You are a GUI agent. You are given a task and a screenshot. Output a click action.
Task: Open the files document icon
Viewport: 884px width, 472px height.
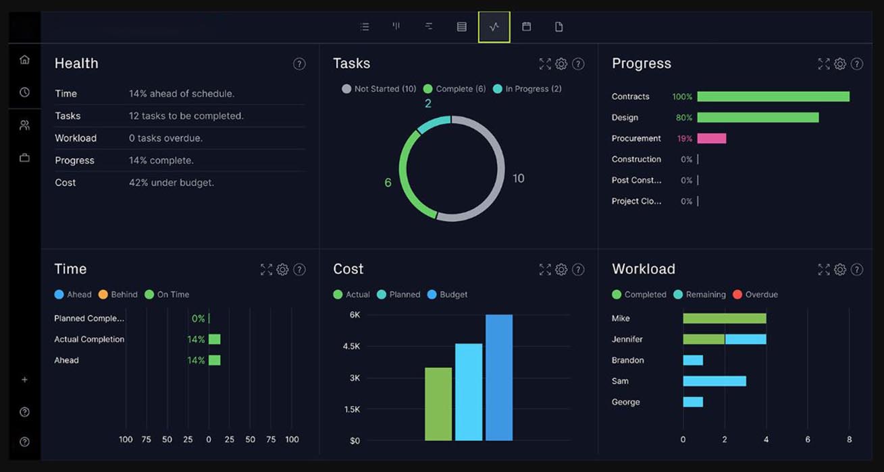(559, 27)
